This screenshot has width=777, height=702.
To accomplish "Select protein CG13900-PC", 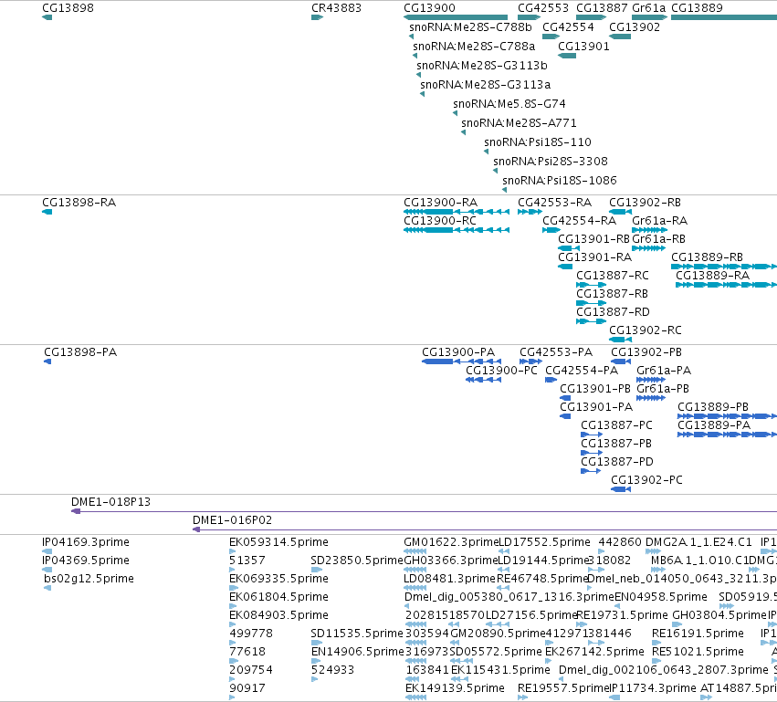I will coord(501,371).
